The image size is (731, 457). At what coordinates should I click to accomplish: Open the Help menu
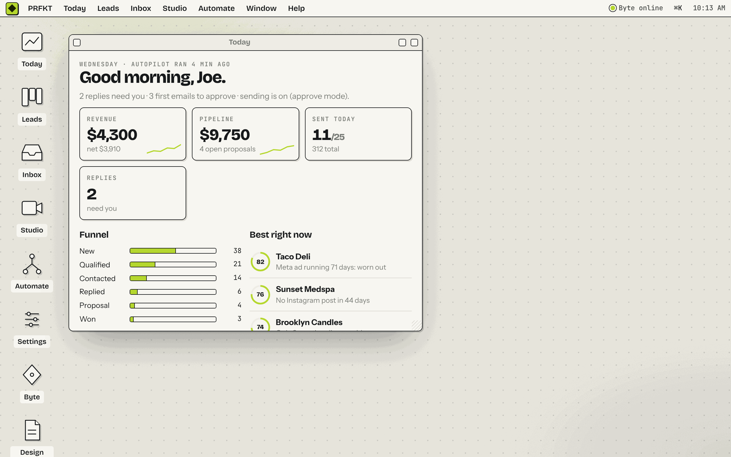pyautogui.click(x=296, y=8)
